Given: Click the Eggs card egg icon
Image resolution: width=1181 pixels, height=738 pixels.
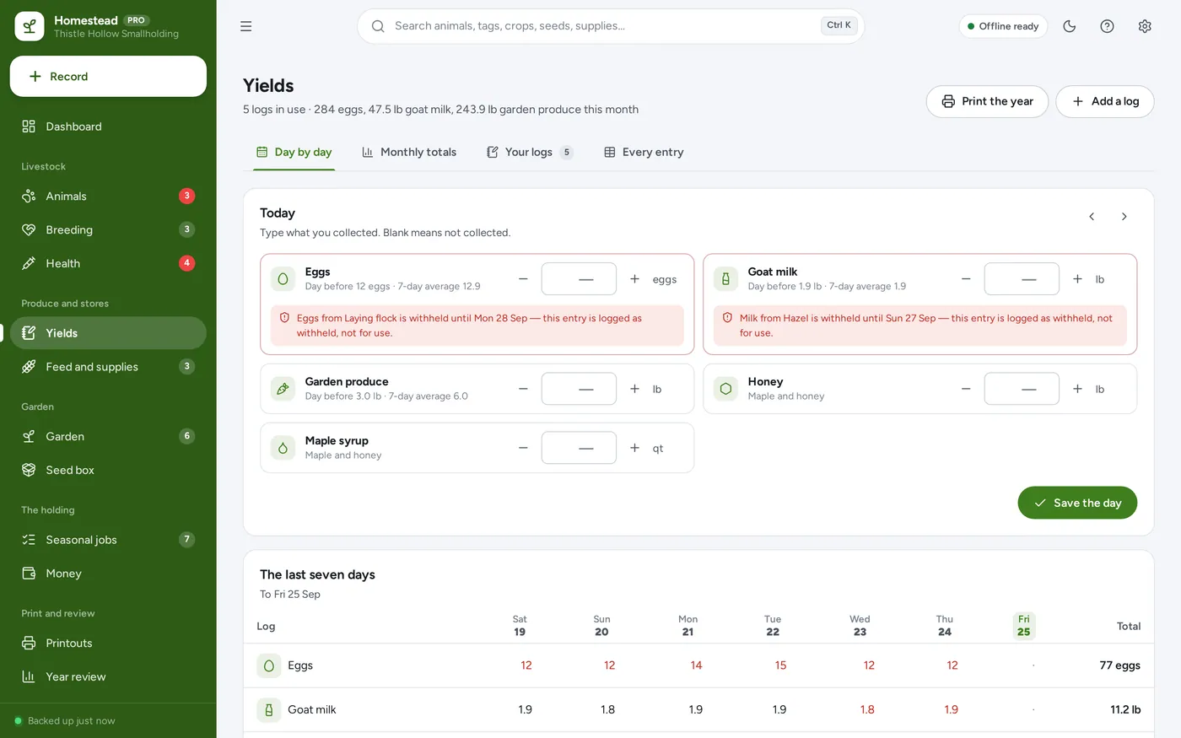Looking at the screenshot, I should point(283,279).
